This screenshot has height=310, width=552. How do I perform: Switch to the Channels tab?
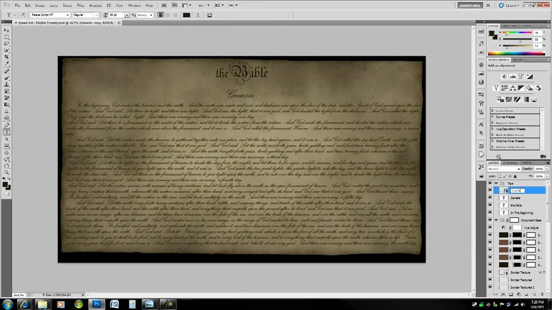[510, 163]
